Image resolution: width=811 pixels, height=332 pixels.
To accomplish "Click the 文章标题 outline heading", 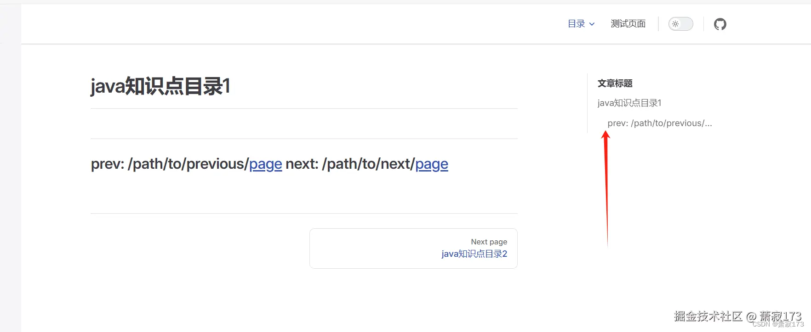I will (x=615, y=83).
